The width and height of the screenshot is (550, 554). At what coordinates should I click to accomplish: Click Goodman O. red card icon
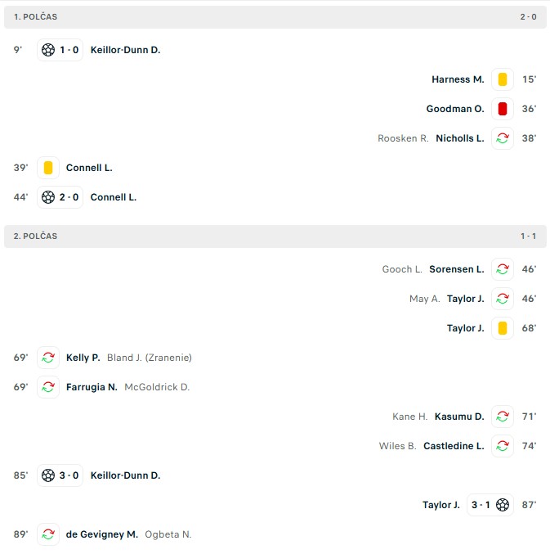tap(503, 109)
